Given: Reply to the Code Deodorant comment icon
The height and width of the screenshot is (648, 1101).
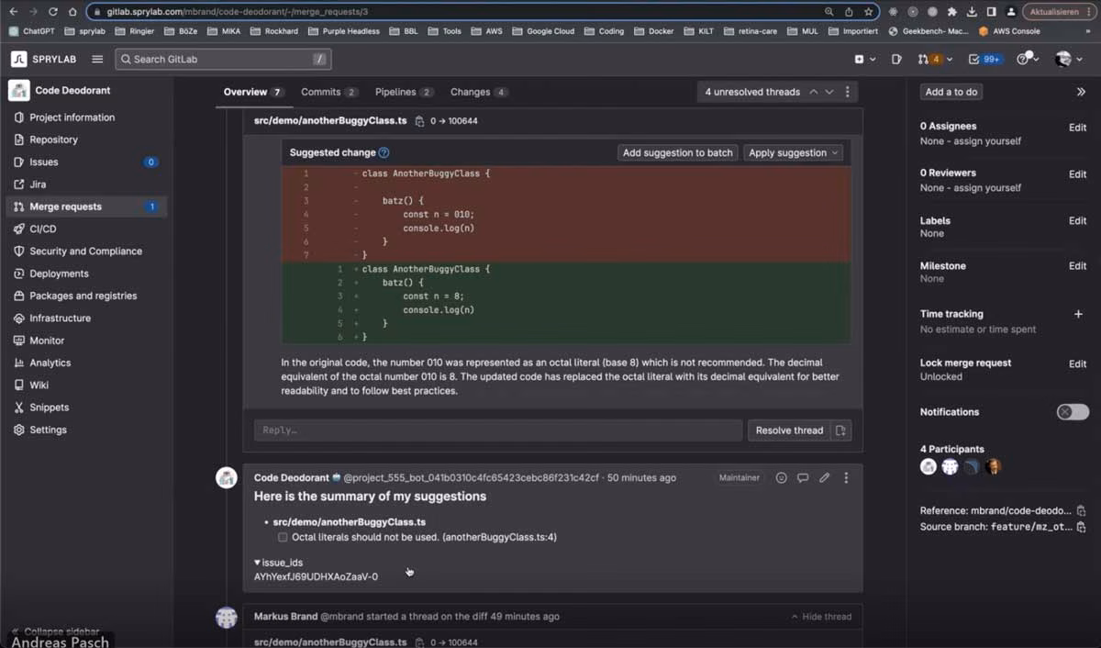Looking at the screenshot, I should [803, 477].
